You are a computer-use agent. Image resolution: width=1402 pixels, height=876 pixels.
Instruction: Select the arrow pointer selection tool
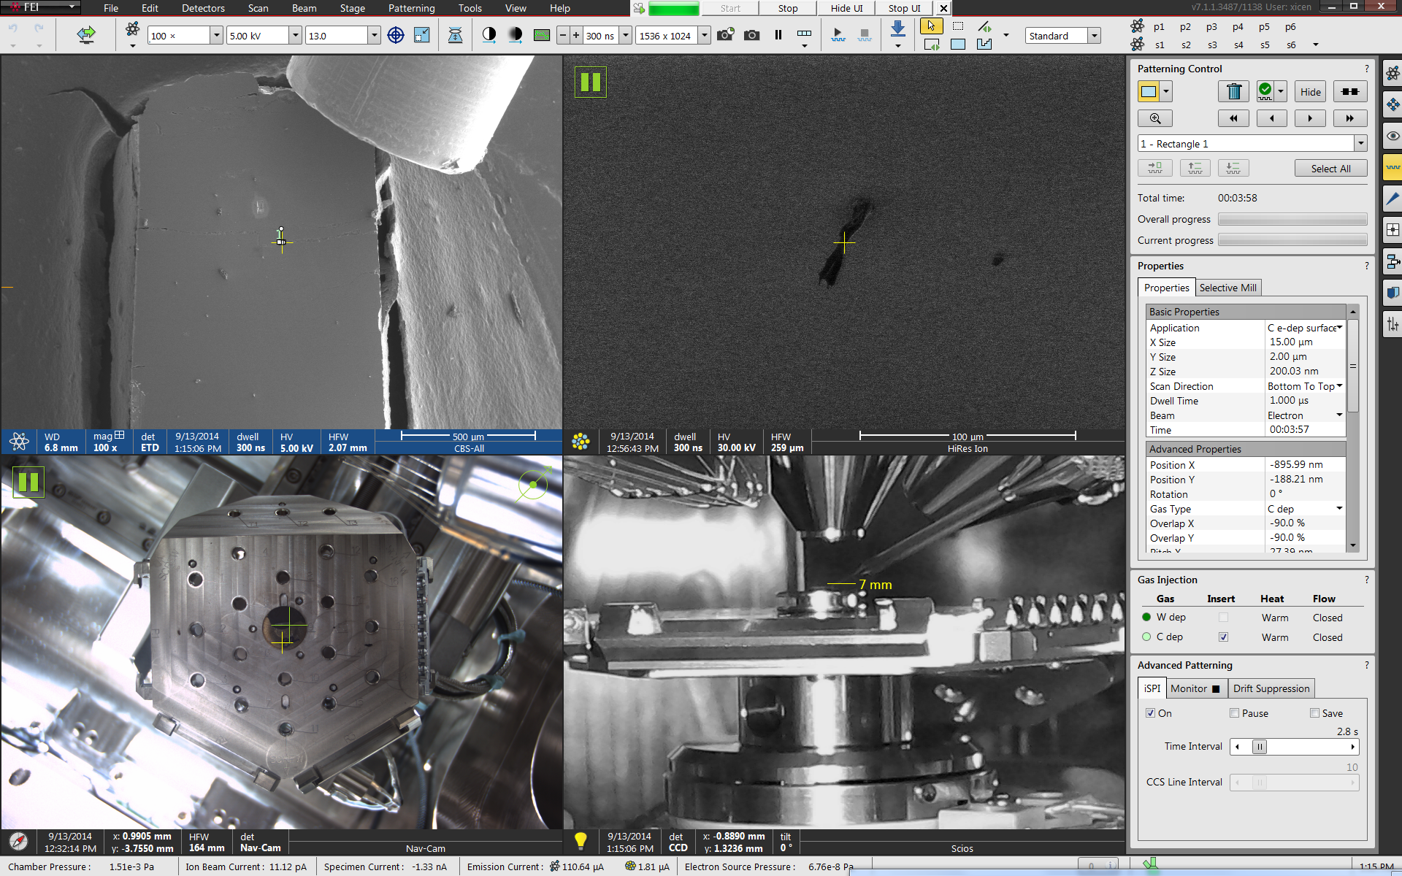pyautogui.click(x=931, y=26)
